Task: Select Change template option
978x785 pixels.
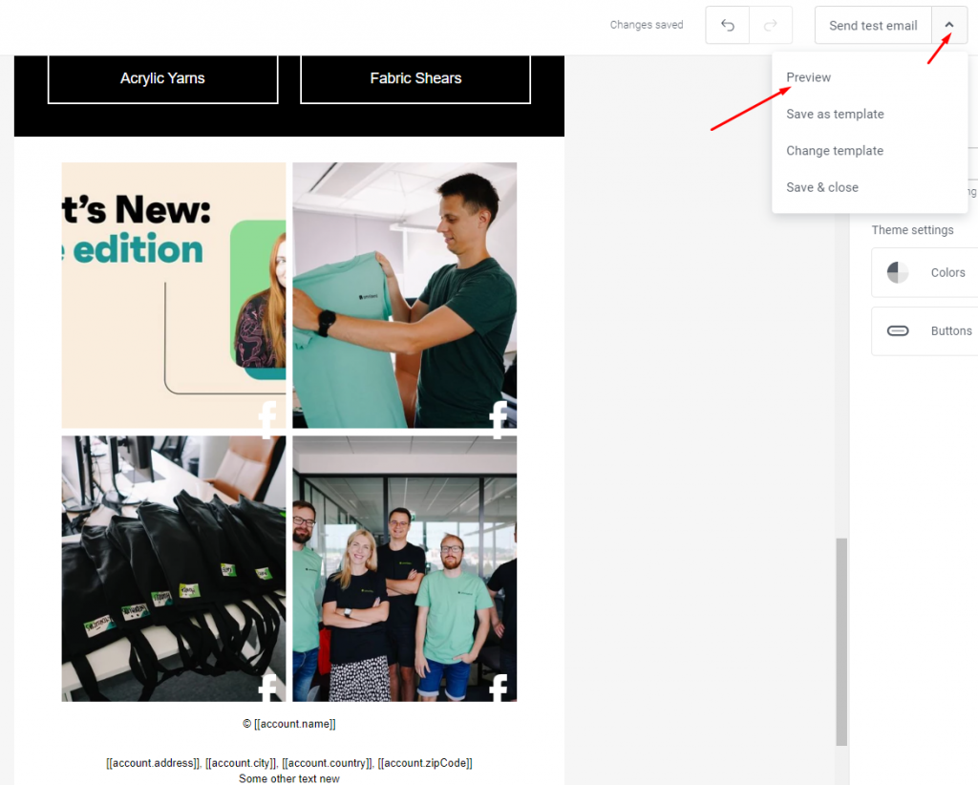Action: coord(835,150)
